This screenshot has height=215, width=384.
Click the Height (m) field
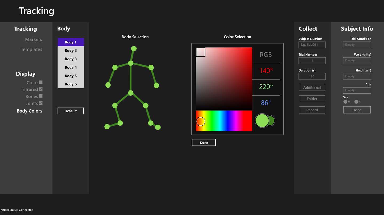pyautogui.click(x=357, y=76)
